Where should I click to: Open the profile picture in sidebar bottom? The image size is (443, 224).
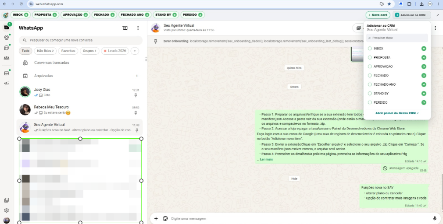click(x=7, y=220)
